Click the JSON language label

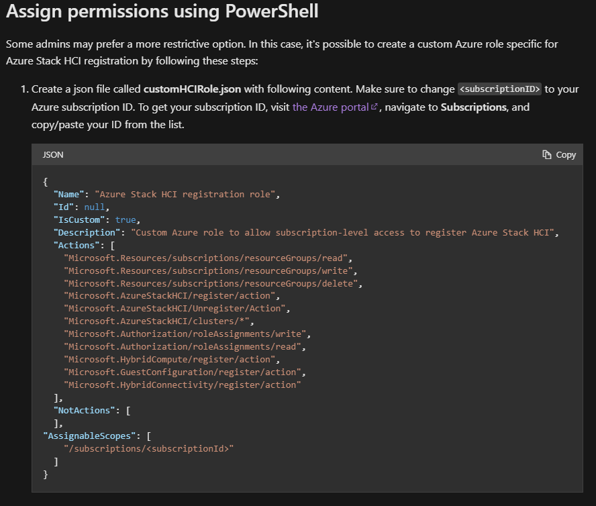(53, 155)
